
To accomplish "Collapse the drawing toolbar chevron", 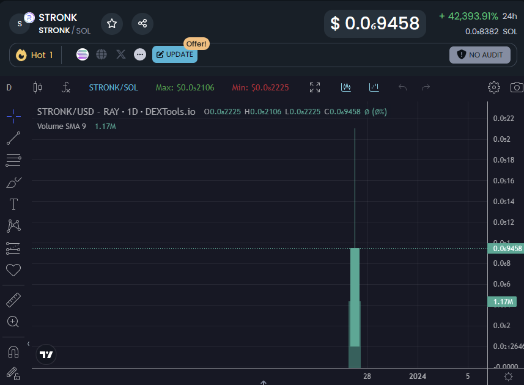I will (28, 343).
